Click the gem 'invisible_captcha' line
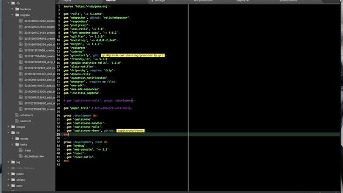 click(81, 93)
